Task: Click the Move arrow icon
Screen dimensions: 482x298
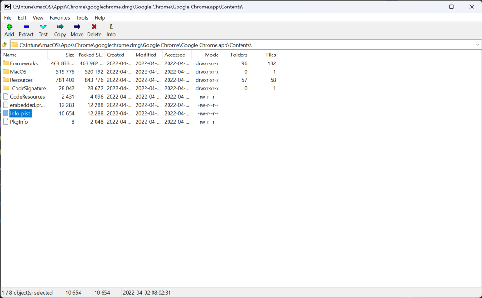Action: (77, 27)
